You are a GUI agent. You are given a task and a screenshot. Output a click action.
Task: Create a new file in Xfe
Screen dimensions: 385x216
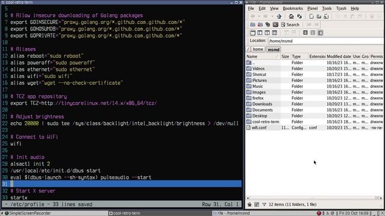click(312, 16)
